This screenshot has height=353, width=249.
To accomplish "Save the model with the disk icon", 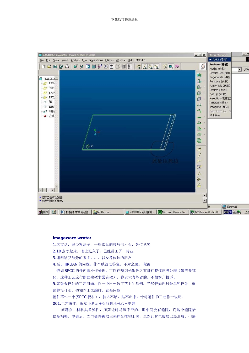I will pyautogui.click(x=55, y=67).
